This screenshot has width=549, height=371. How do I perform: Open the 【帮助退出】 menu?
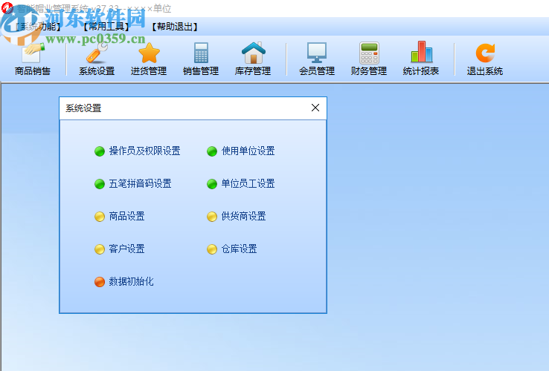pos(175,27)
